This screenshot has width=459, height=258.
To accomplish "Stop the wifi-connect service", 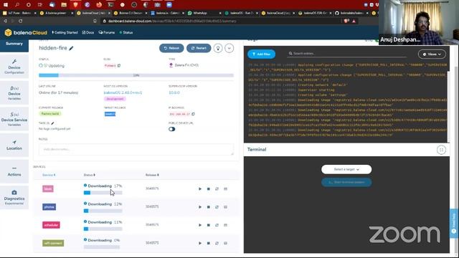I will click(x=209, y=243).
